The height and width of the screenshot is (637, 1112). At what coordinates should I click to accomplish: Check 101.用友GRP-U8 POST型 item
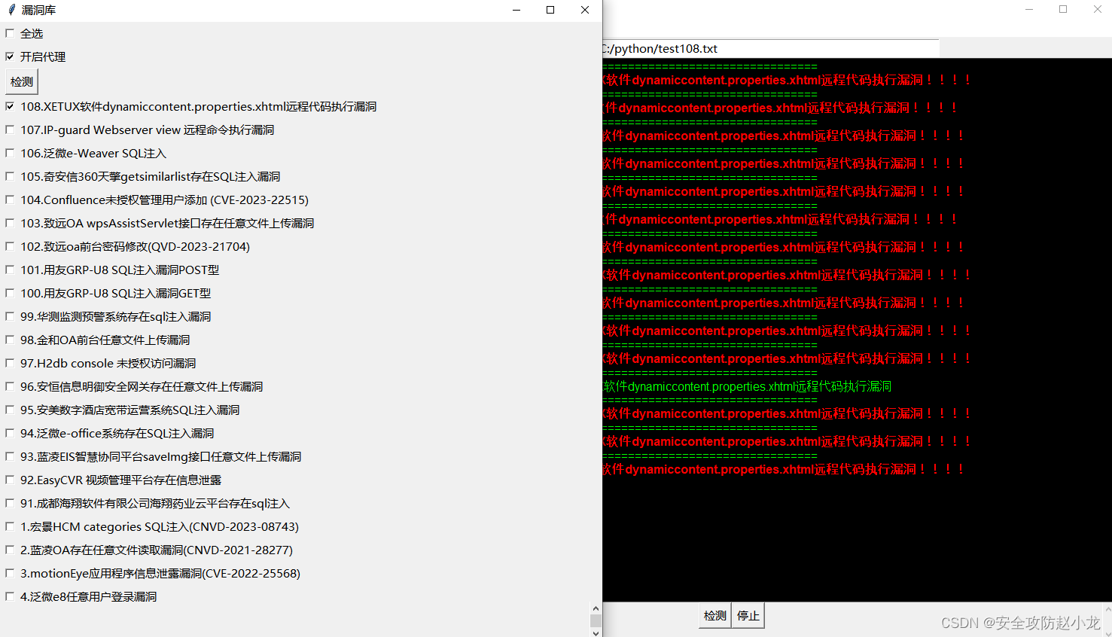click(10, 270)
